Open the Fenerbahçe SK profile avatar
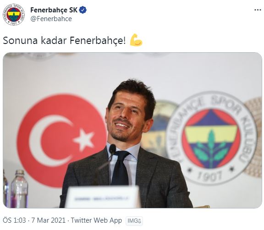 pyautogui.click(x=14, y=15)
